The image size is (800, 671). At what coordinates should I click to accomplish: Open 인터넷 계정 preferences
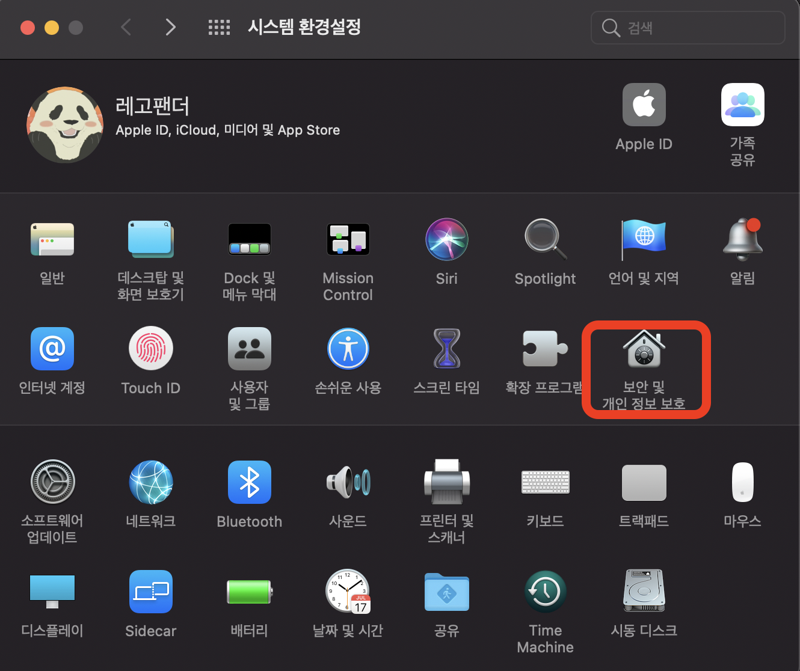click(52, 349)
